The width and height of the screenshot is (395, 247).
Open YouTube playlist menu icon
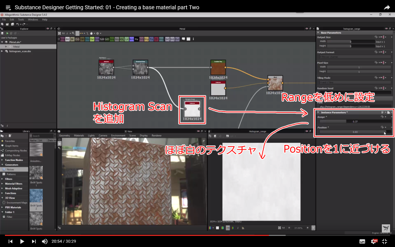[x=8, y=8]
